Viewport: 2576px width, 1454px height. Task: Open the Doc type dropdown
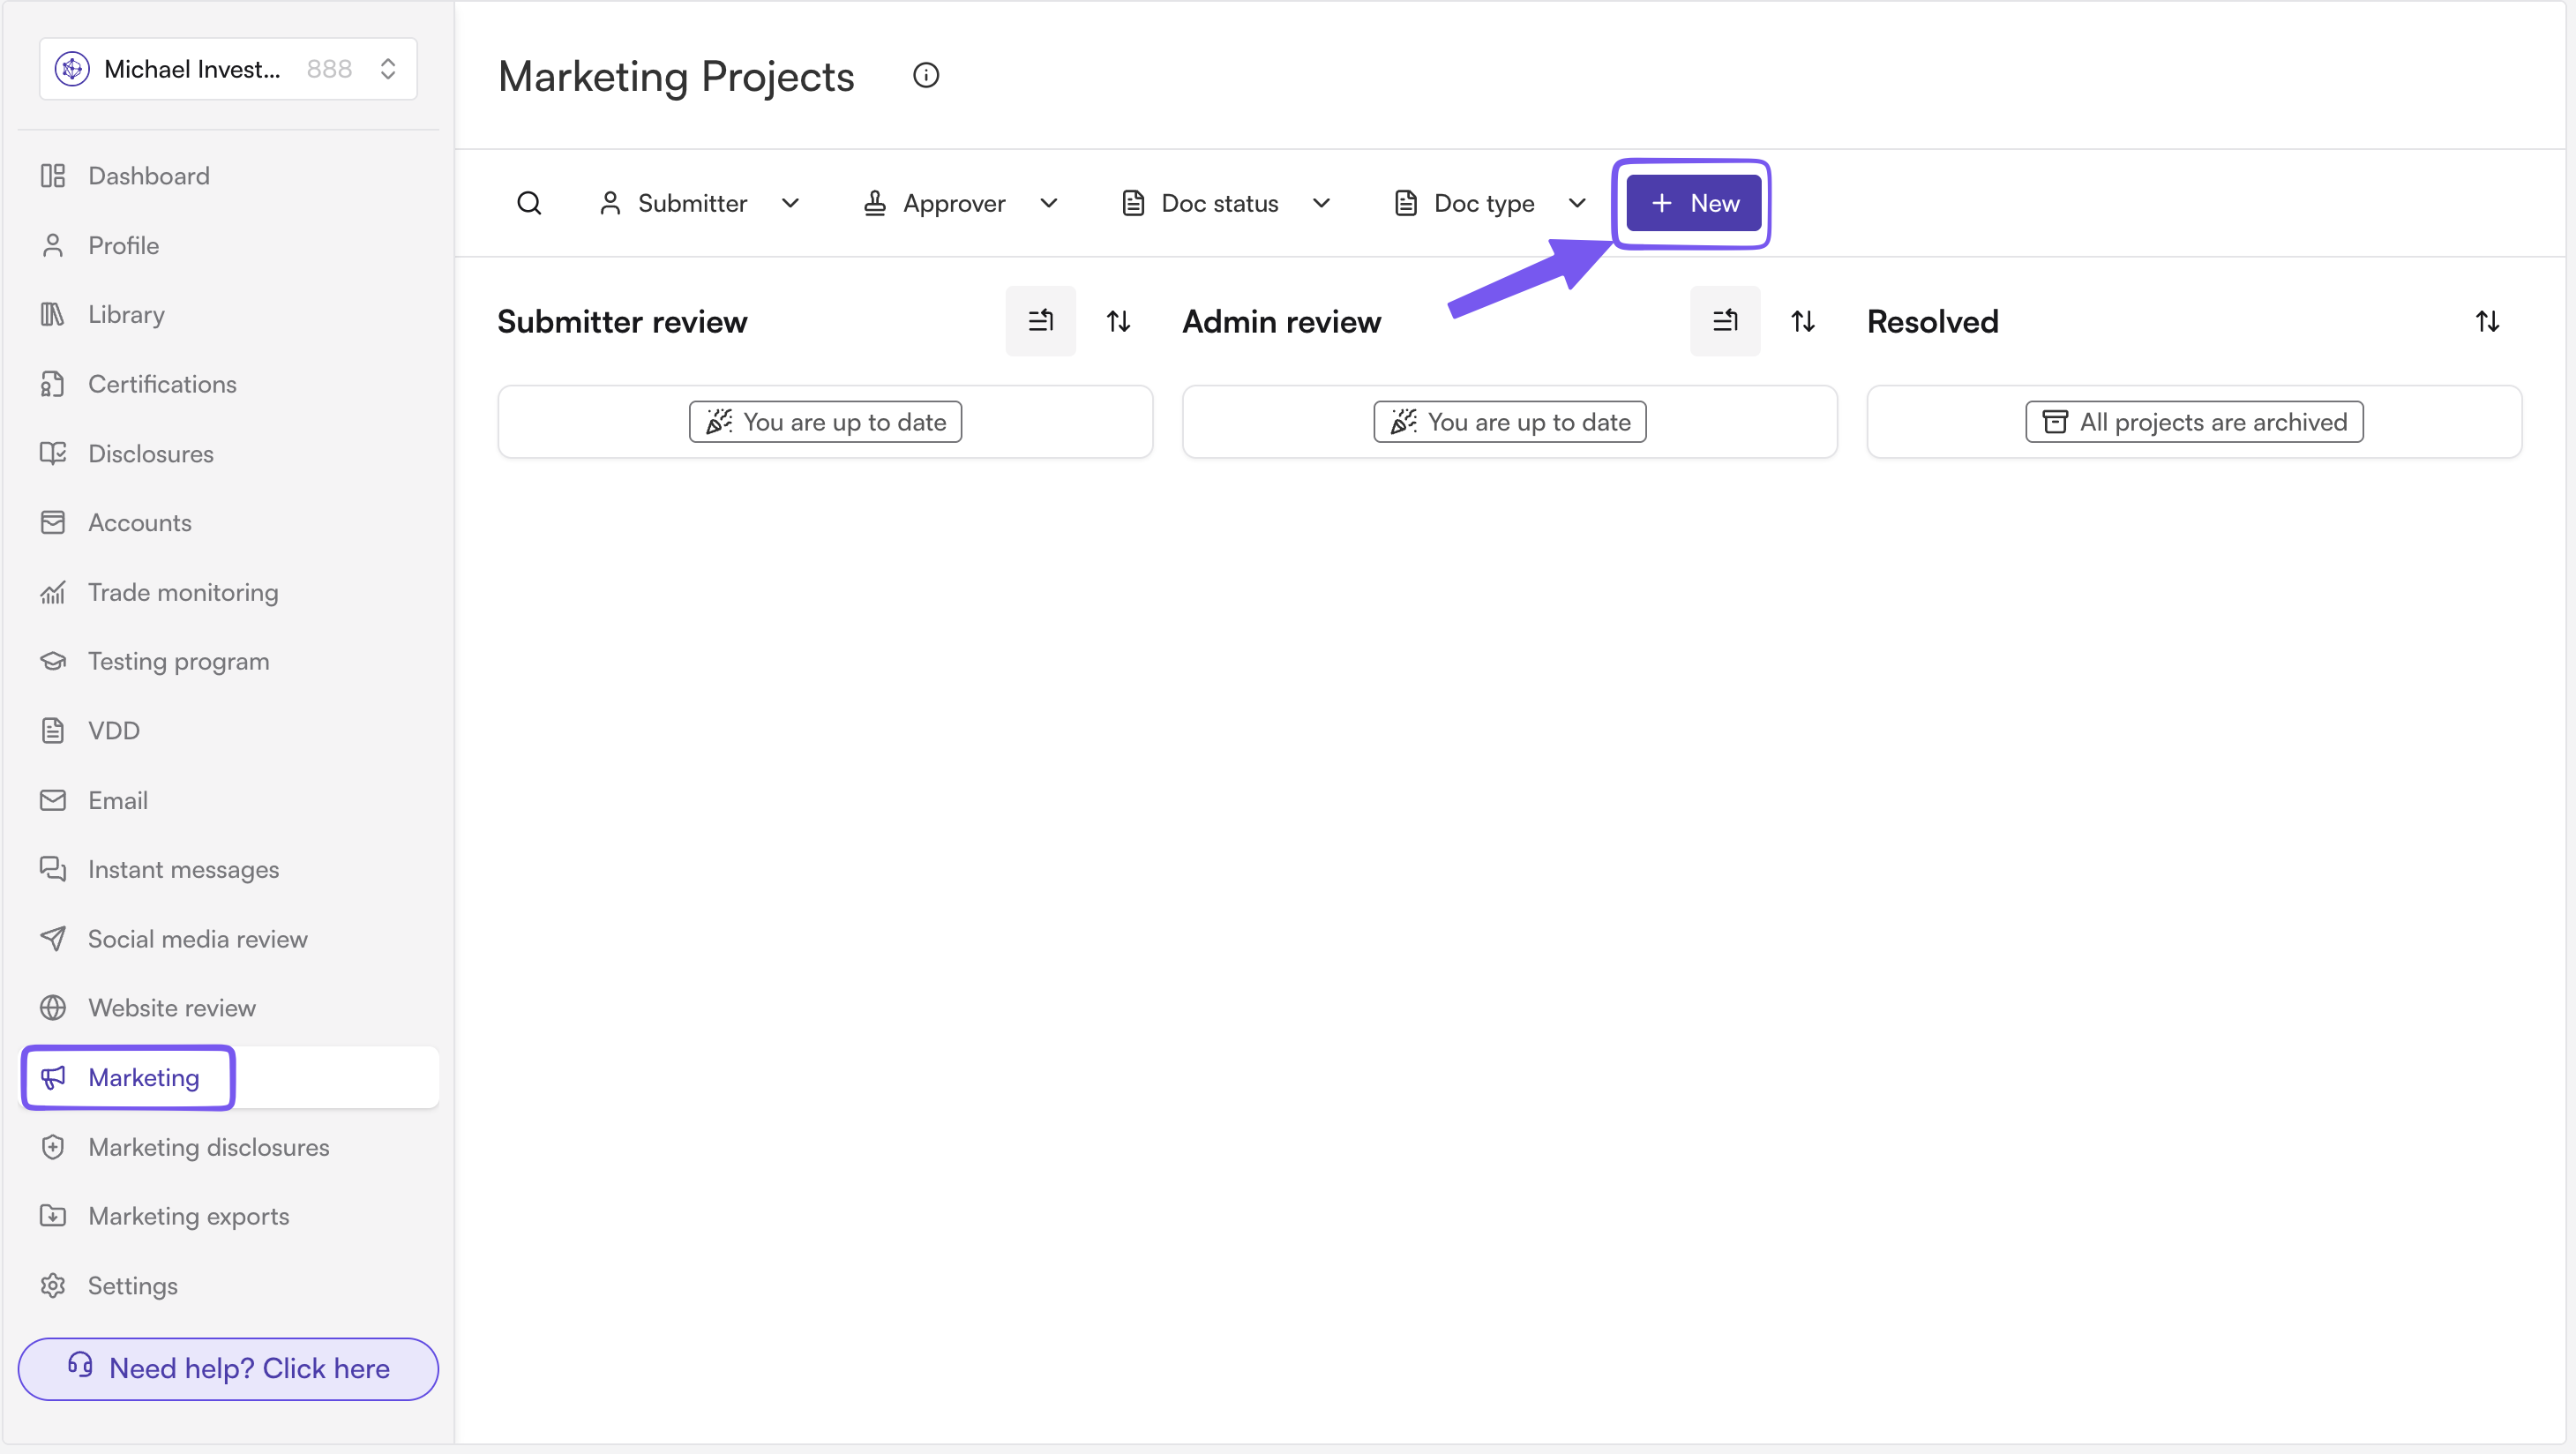(x=1490, y=203)
